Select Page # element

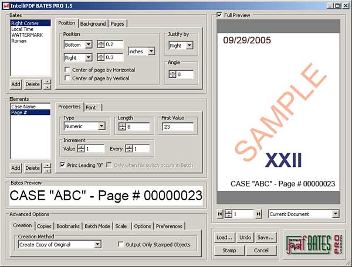coord(31,112)
